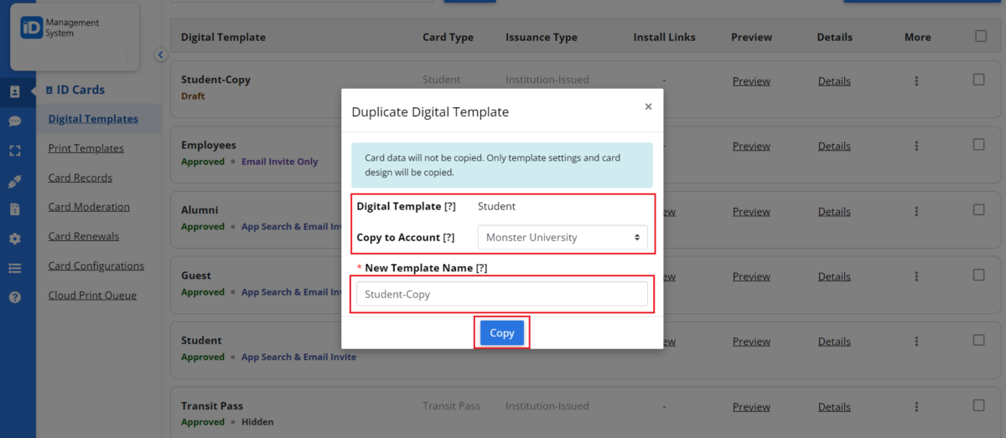Open the help question mark icon
The image size is (1006, 438).
click(15, 297)
